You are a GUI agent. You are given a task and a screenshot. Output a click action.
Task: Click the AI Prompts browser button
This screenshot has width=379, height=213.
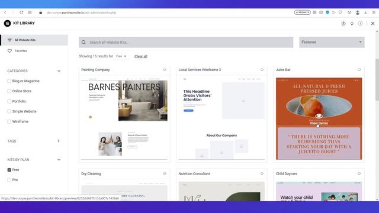click(303, 12)
